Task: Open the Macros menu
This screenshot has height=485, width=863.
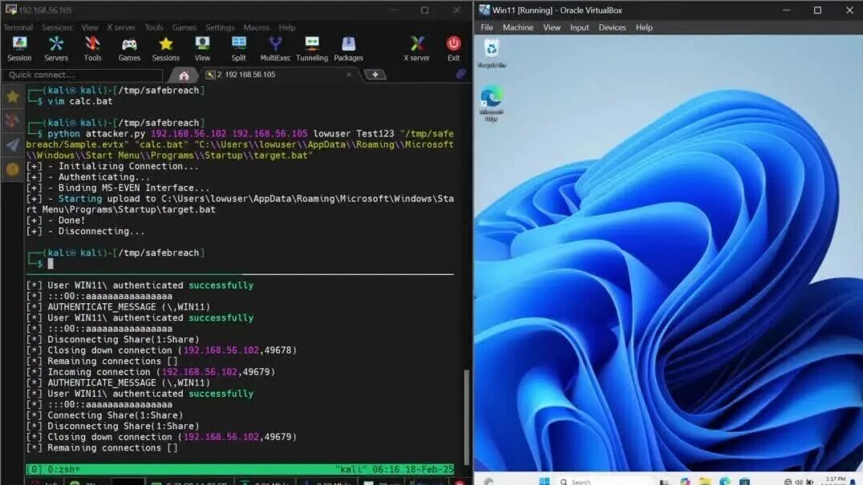Action: pos(257,27)
